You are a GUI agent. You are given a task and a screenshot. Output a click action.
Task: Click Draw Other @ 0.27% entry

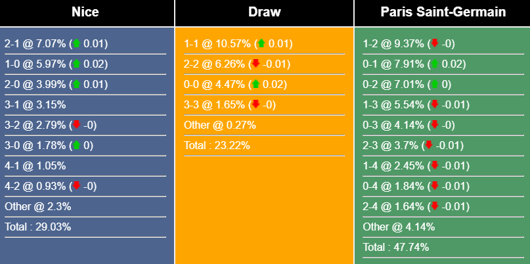[220, 125]
